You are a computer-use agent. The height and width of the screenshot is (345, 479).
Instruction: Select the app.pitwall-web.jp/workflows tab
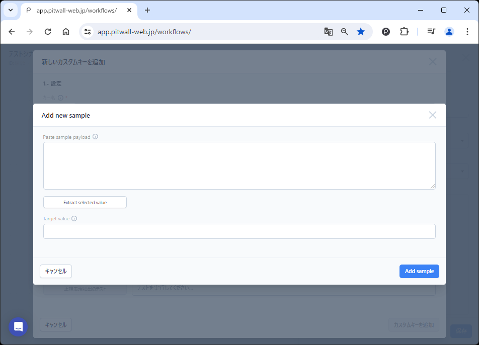[x=75, y=11]
